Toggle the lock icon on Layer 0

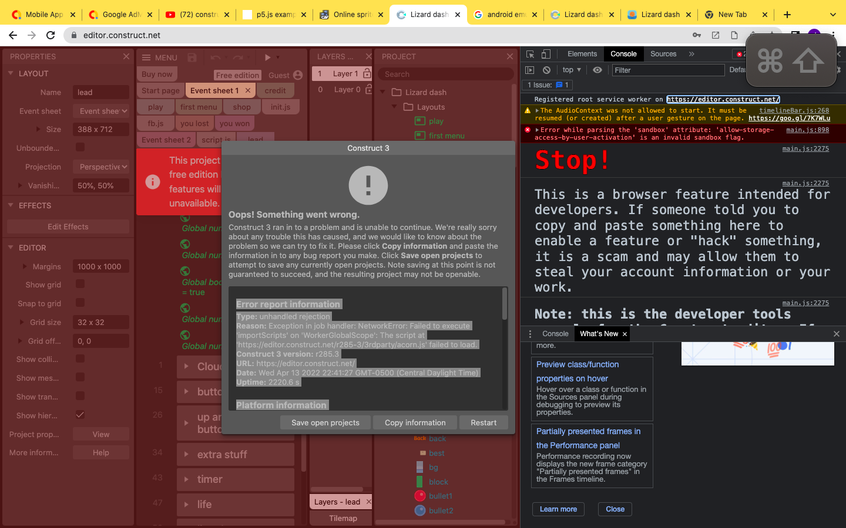369,89
